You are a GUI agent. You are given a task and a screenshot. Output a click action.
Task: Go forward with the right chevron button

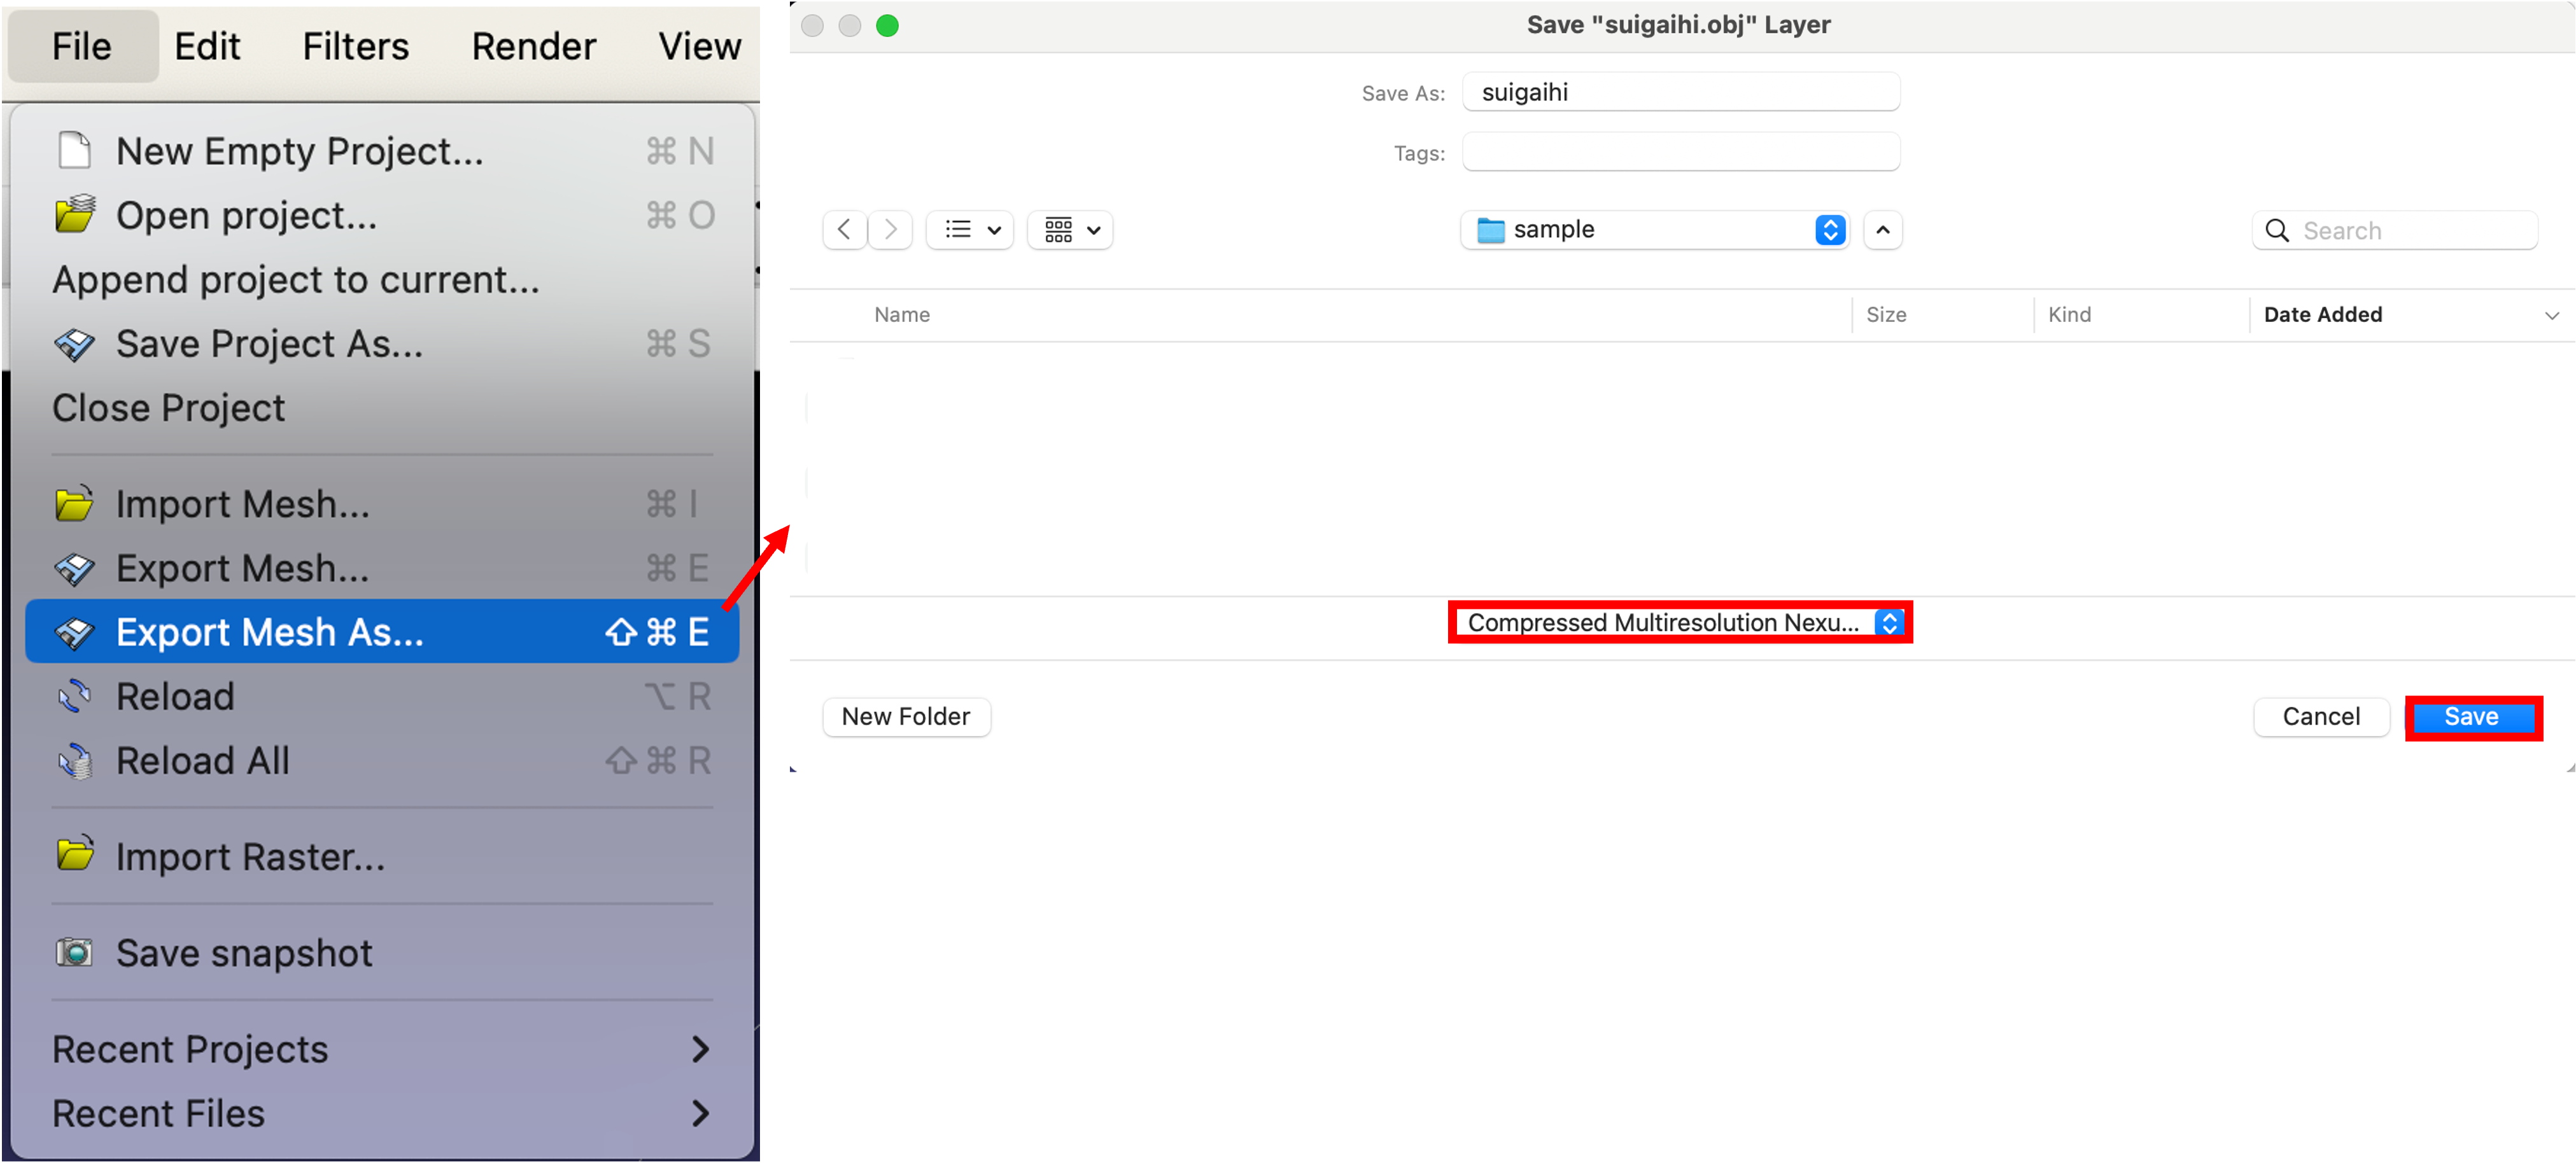point(890,230)
